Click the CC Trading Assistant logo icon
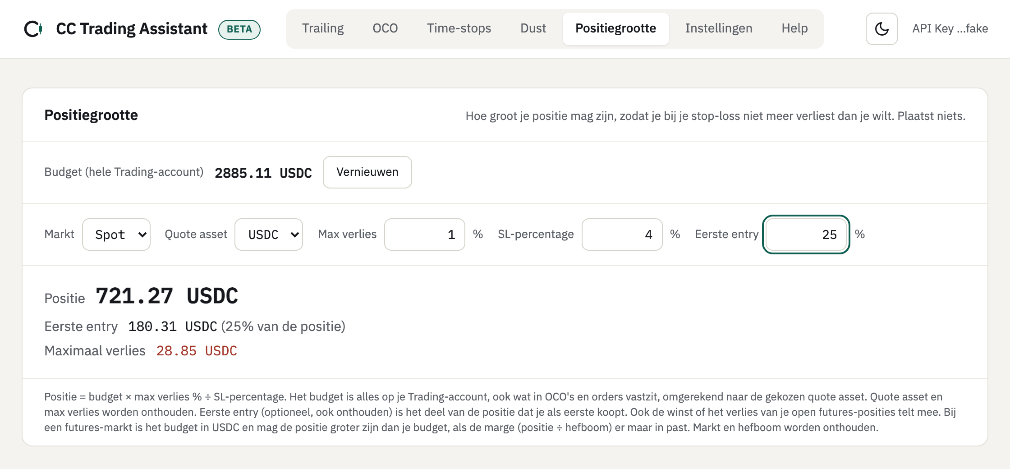 pyautogui.click(x=33, y=29)
